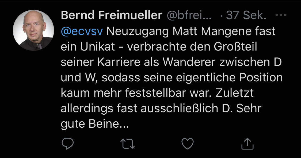This screenshot has width=301, height=158.
Task: Open the three-dot more options menu
Action: click(x=281, y=15)
